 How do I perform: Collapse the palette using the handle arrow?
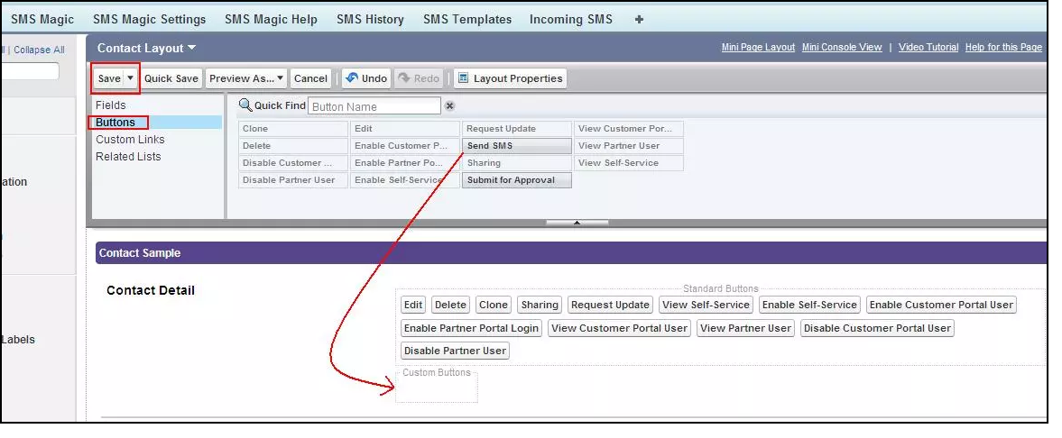pyautogui.click(x=577, y=222)
